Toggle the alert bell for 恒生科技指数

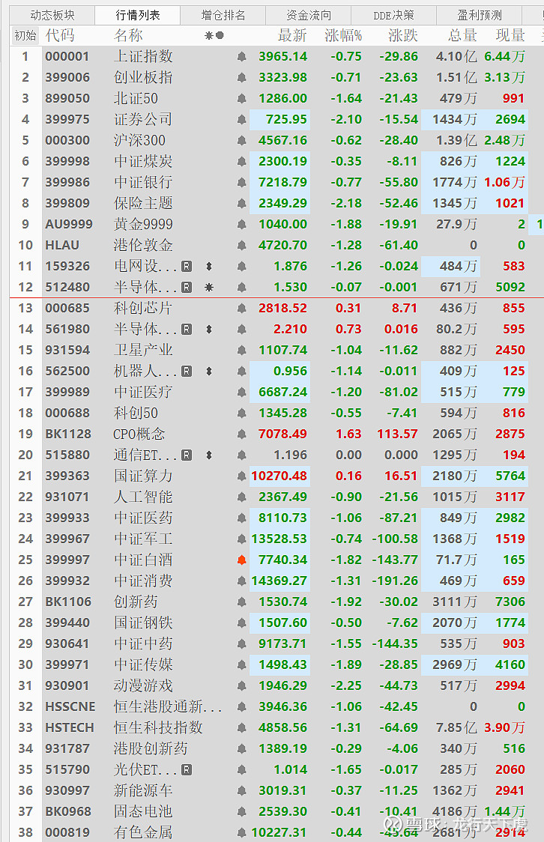[241, 727]
